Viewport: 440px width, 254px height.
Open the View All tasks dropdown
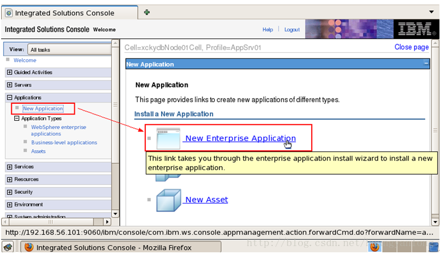pyautogui.click(x=69, y=49)
